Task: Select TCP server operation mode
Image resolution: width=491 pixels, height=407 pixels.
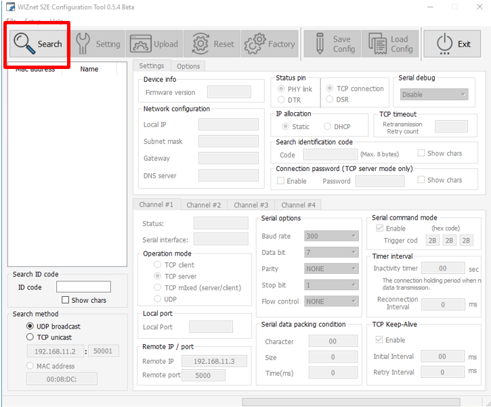Action: click(158, 276)
